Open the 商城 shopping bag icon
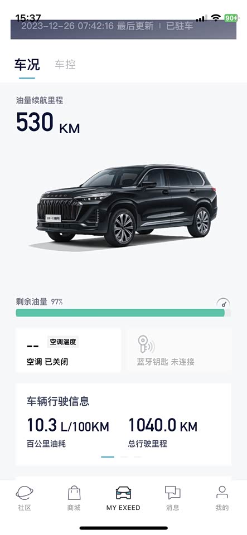 74,493
